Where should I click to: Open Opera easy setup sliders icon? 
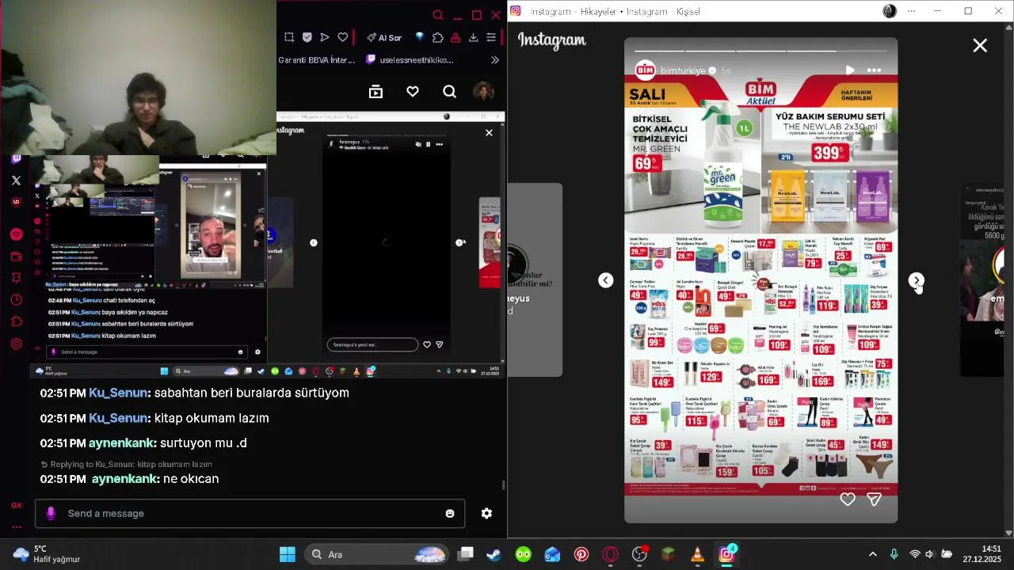(491, 37)
